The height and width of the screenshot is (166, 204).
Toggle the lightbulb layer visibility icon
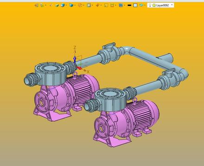[x=150, y=6]
